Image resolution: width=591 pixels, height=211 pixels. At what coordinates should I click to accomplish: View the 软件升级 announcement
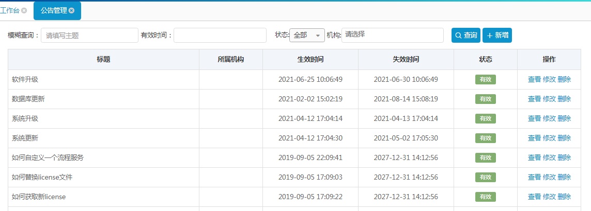click(x=534, y=79)
